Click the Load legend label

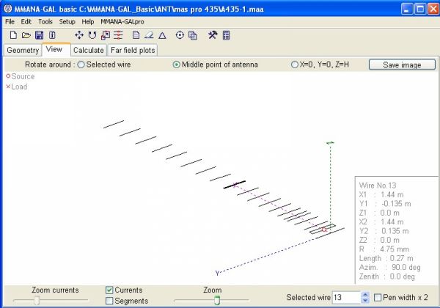point(19,87)
